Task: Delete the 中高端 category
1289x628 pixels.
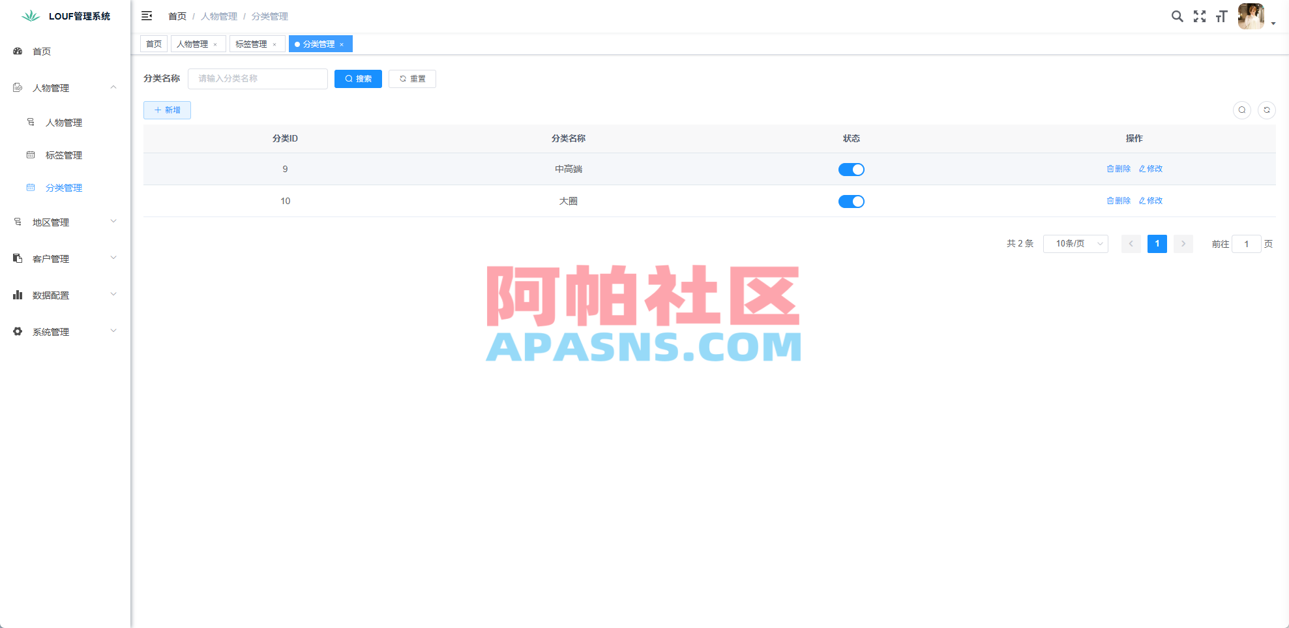Action: pos(1119,169)
